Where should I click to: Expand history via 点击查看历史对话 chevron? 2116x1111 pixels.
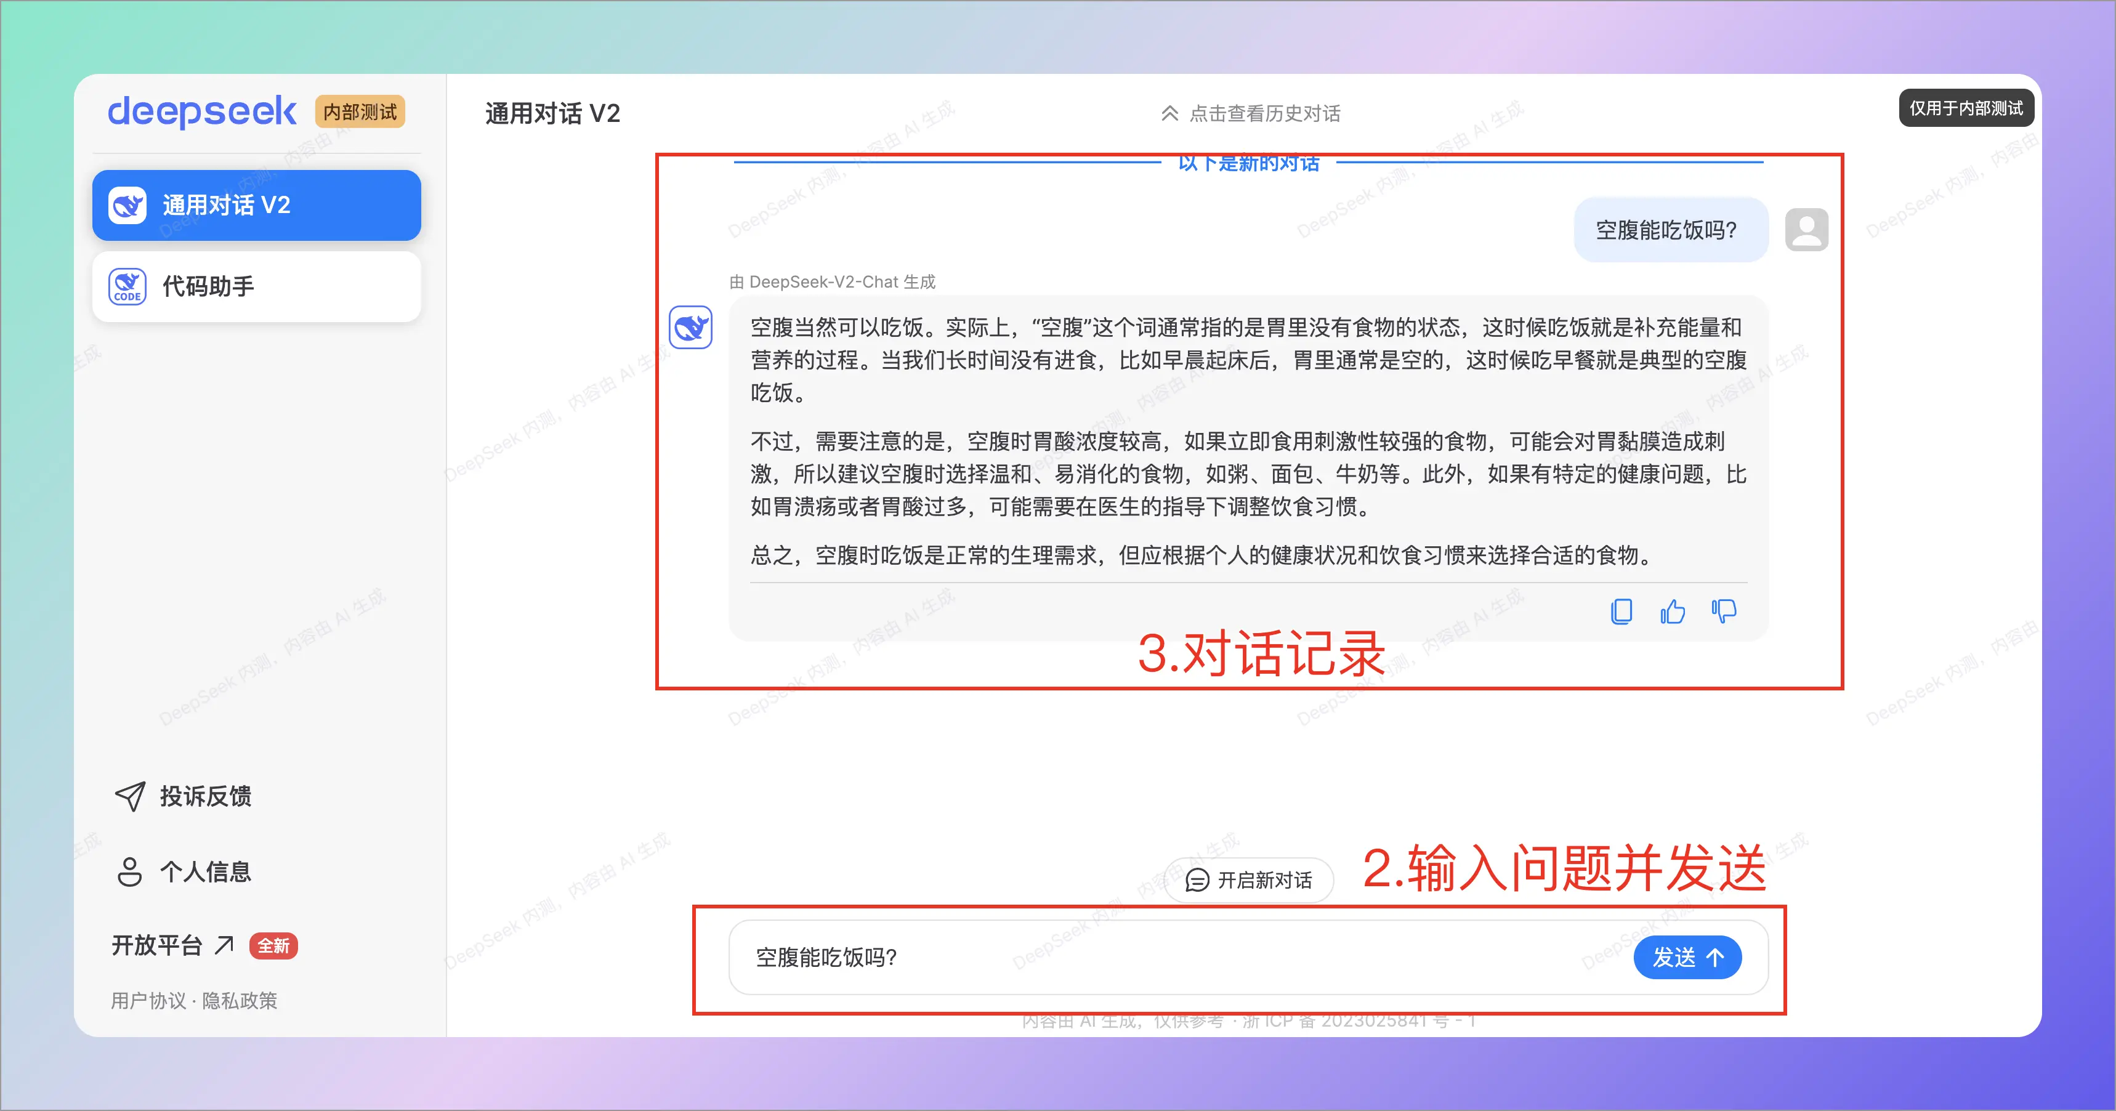point(1169,113)
